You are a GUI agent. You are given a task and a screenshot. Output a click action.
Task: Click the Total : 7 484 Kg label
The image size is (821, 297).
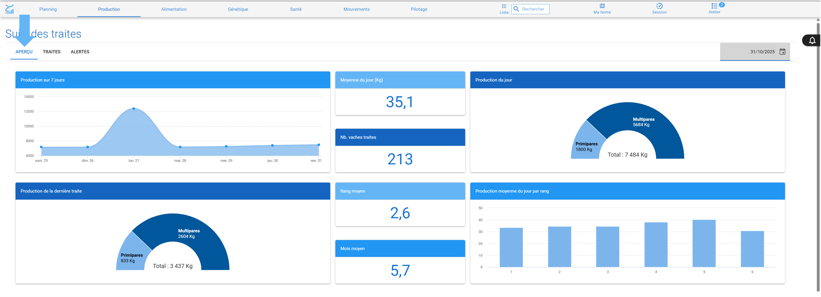(x=627, y=155)
